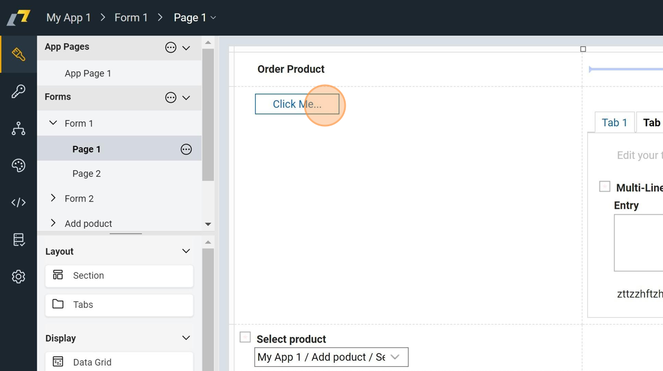The image size is (663, 371).
Task: Select the Section layout component
Action: click(x=119, y=276)
